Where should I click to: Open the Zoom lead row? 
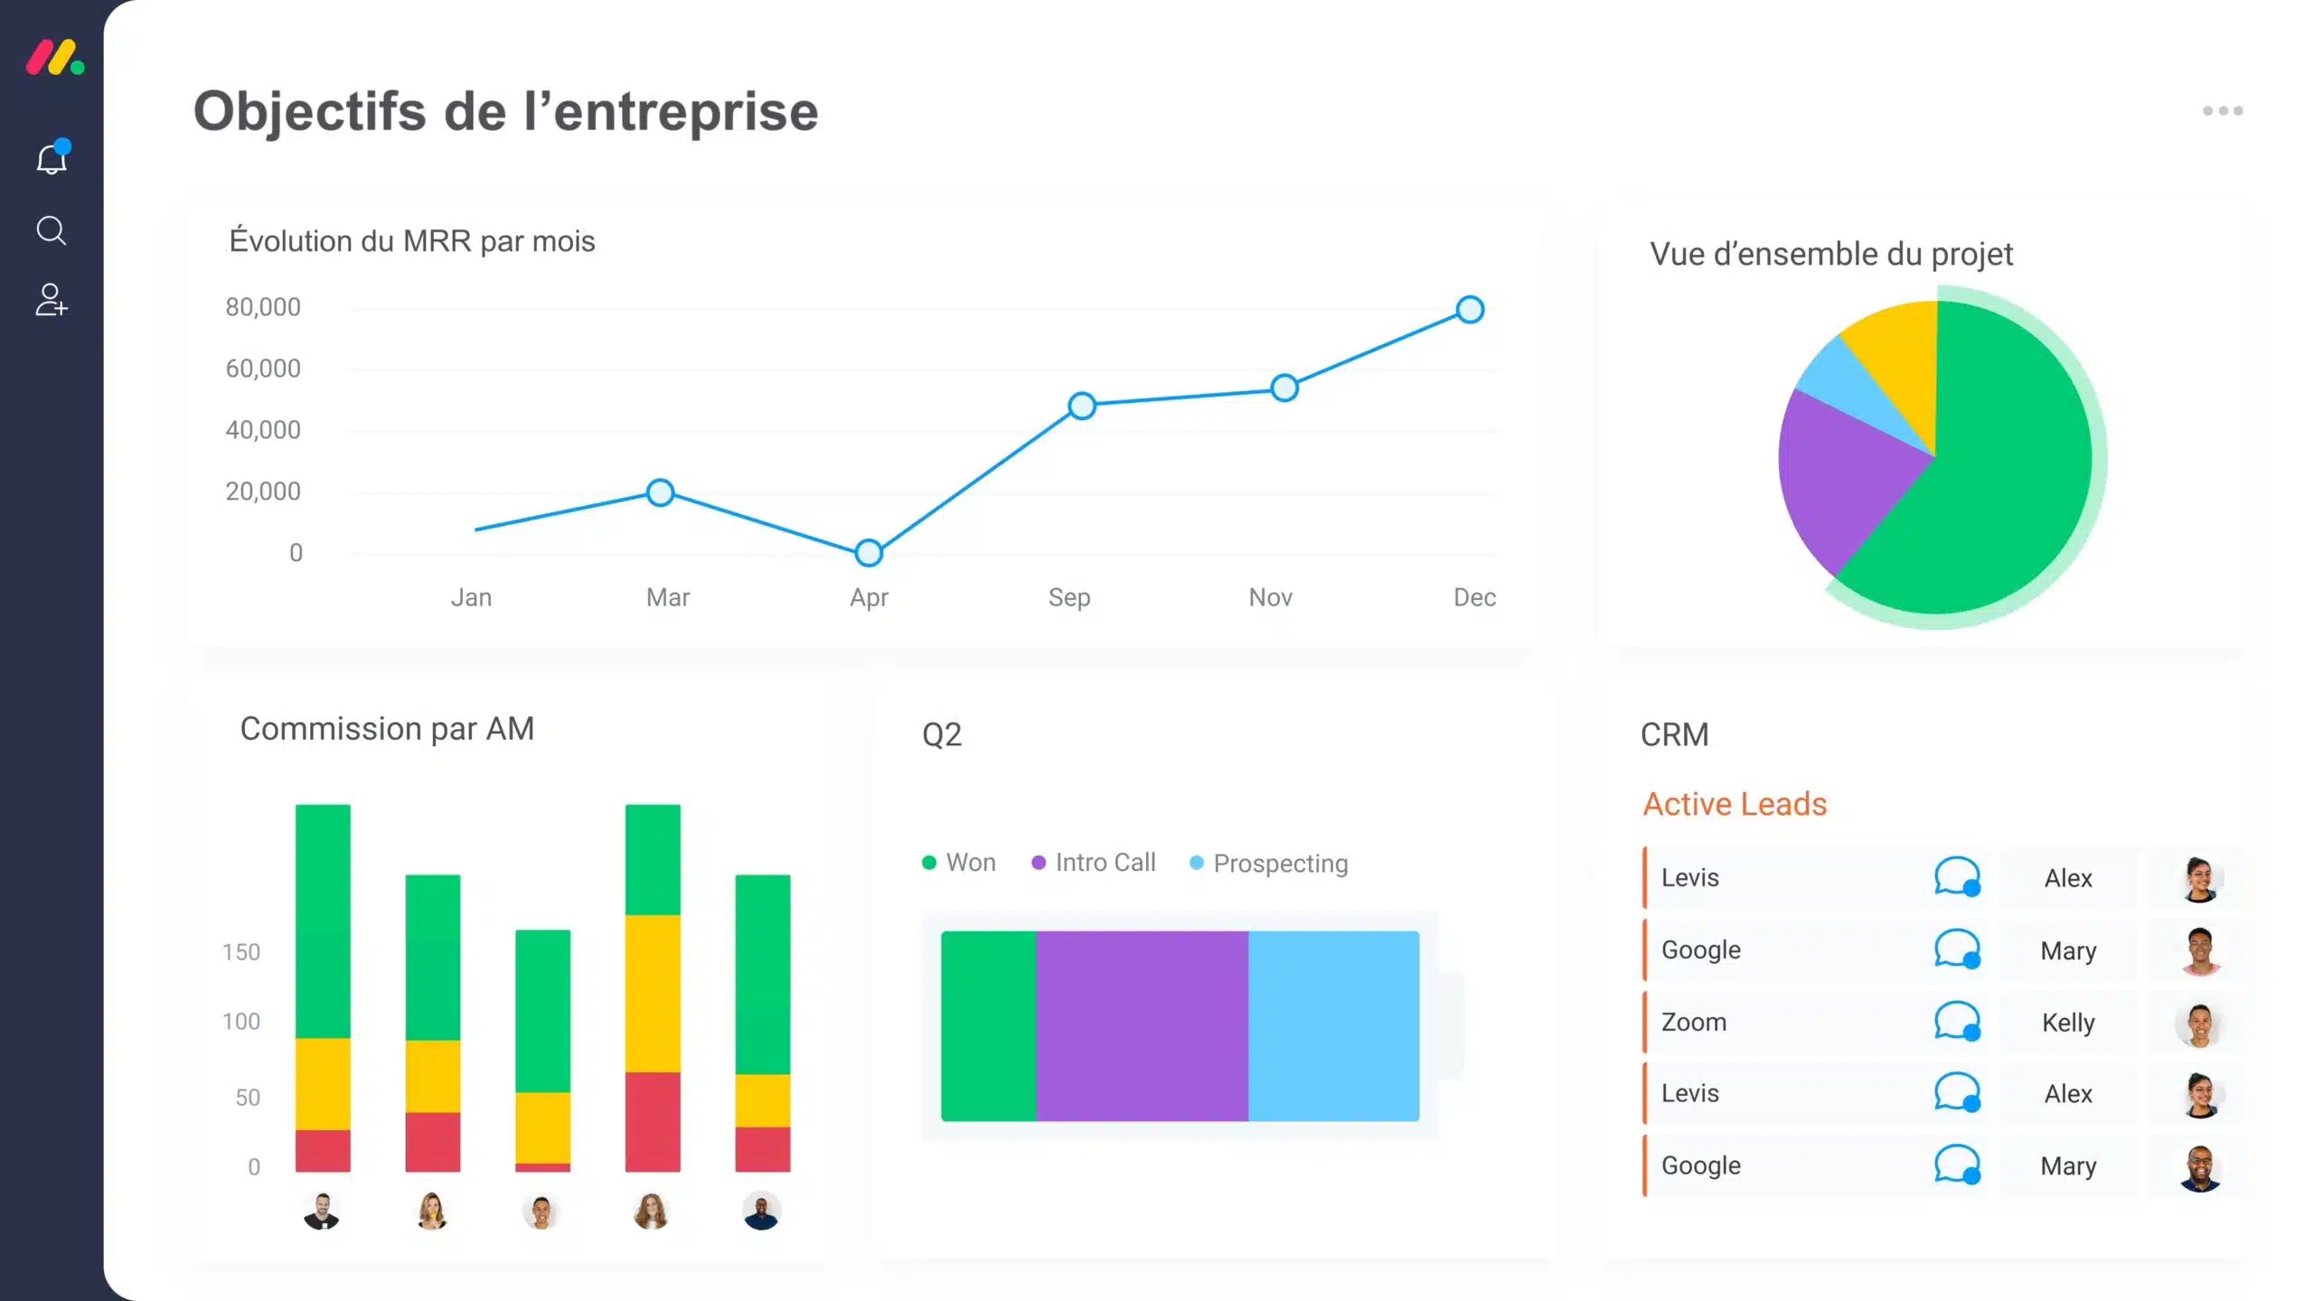pos(1694,1022)
